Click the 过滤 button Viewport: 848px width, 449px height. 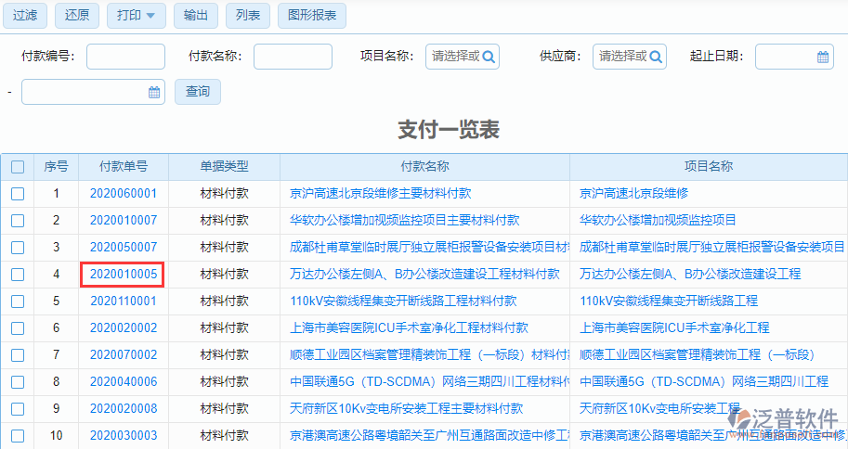coord(25,15)
